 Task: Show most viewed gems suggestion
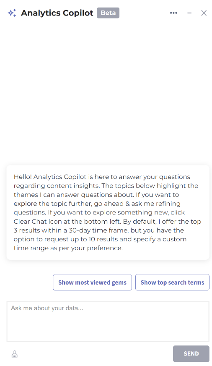point(92,282)
